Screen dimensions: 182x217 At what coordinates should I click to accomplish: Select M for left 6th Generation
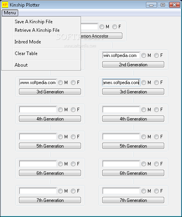[60, 164]
